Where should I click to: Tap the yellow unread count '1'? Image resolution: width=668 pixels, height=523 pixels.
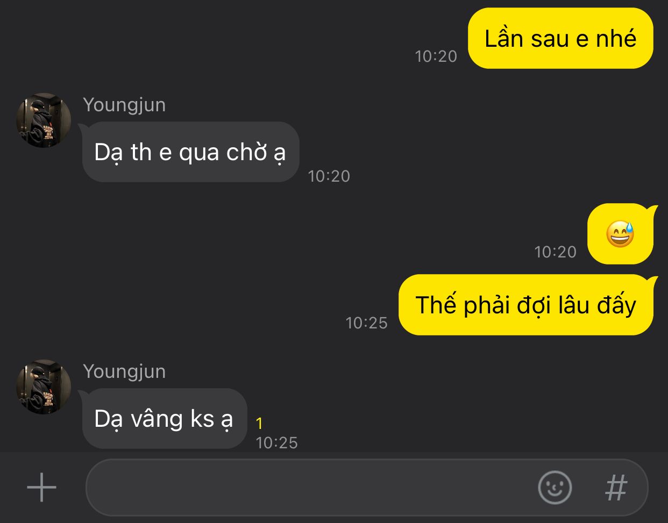click(259, 424)
